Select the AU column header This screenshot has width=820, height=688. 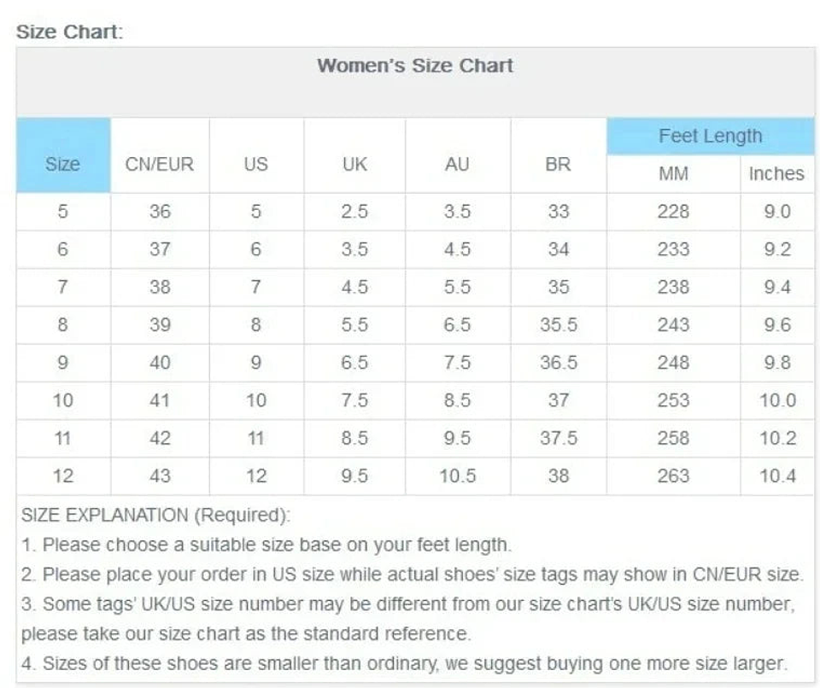(x=457, y=163)
